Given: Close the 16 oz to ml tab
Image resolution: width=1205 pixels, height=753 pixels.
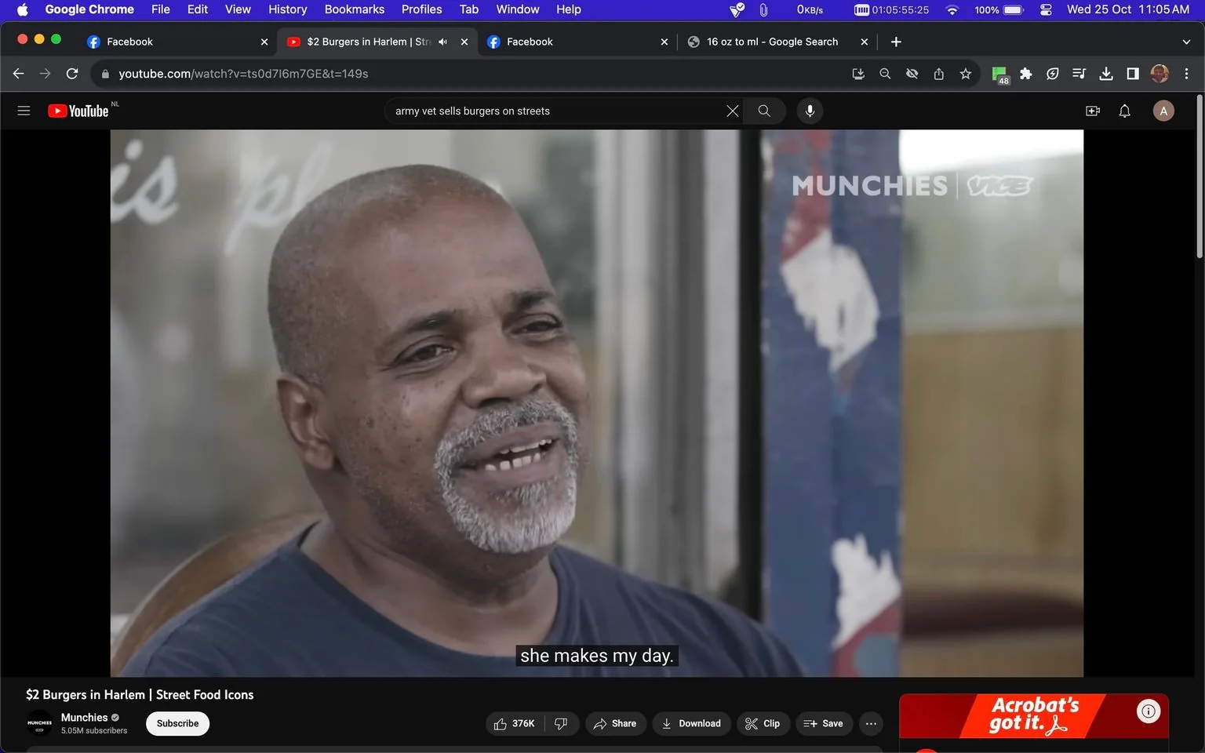Looking at the screenshot, I should click(864, 42).
